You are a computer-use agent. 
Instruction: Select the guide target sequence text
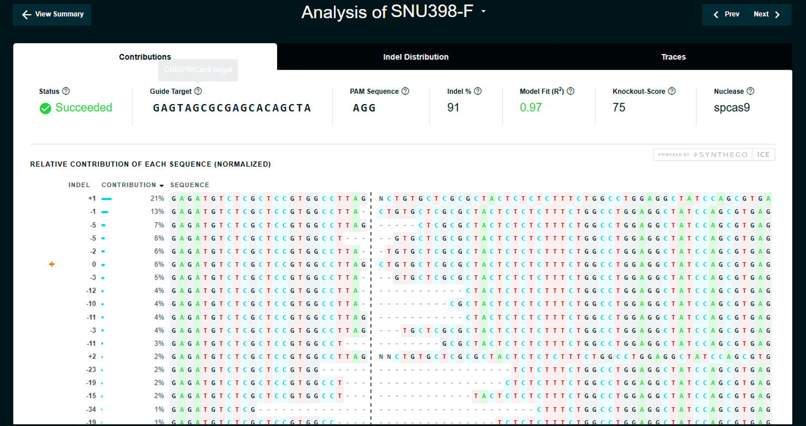pyautogui.click(x=232, y=108)
